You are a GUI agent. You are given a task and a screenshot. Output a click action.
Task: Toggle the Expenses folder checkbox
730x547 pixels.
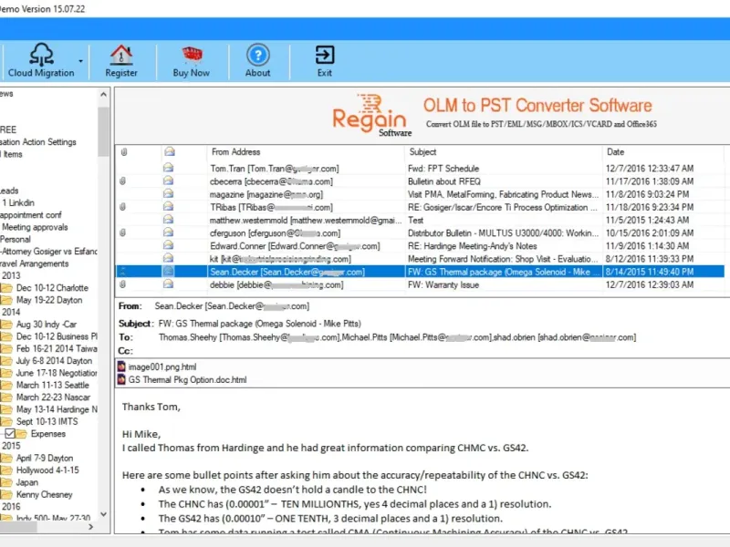coord(10,434)
